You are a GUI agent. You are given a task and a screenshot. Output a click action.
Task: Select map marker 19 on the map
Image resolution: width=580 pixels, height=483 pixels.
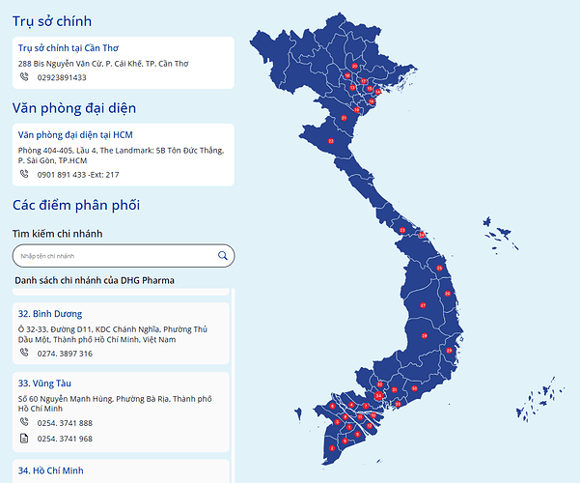tap(356, 110)
